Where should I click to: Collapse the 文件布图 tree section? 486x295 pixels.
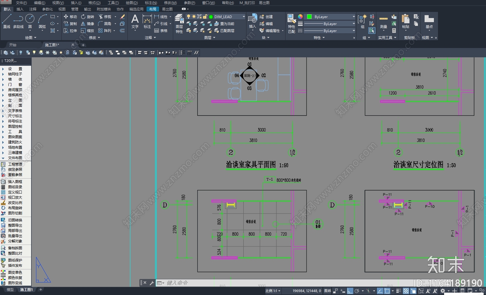pos(3,158)
